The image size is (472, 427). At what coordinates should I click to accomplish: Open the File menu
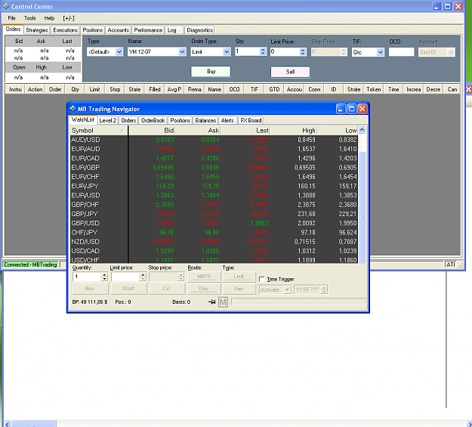coord(12,18)
